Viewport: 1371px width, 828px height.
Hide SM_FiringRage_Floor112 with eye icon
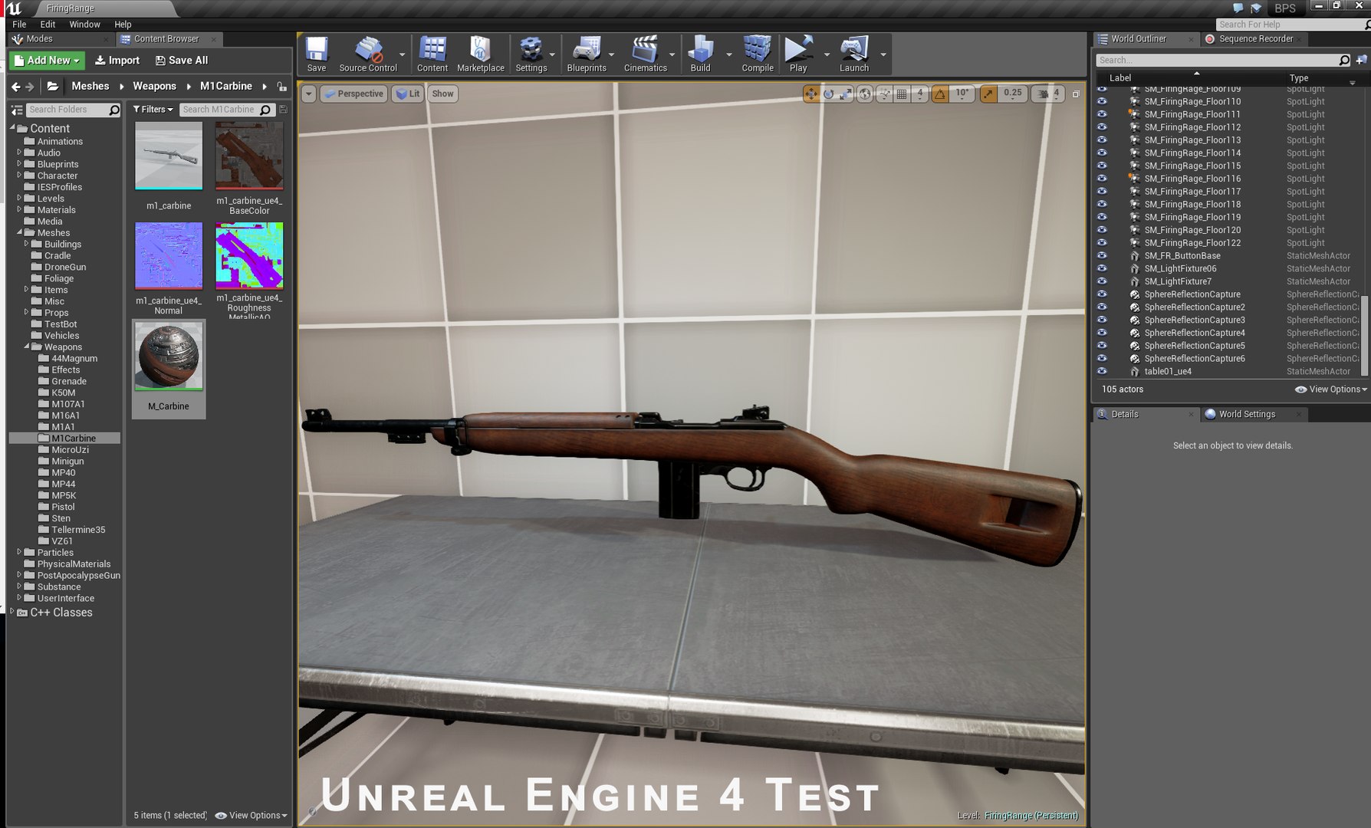[1102, 127]
